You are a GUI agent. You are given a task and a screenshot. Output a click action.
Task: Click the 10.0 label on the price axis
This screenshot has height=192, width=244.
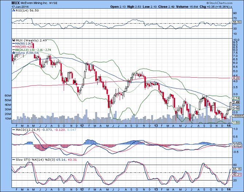(236, 40)
